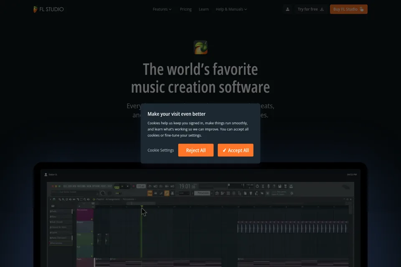401x267 pixels.
Task: Click the laptop FL Studio preview image
Action: [x=200, y=215]
